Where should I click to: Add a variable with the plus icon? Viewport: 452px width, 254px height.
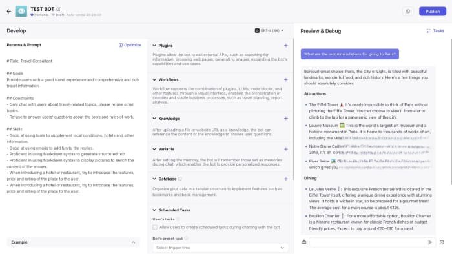click(x=285, y=149)
